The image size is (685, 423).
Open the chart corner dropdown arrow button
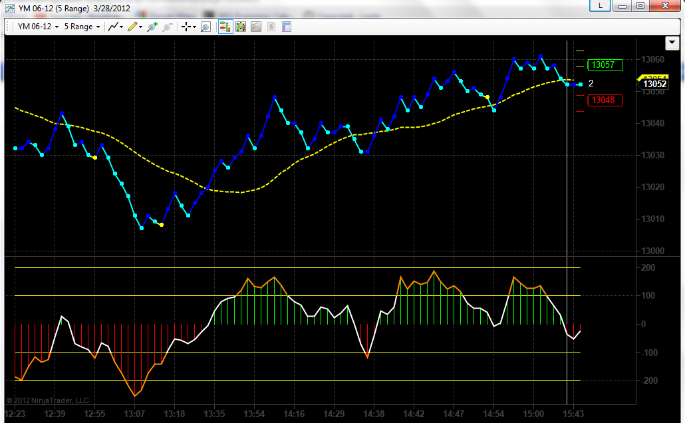pyautogui.click(x=672, y=43)
